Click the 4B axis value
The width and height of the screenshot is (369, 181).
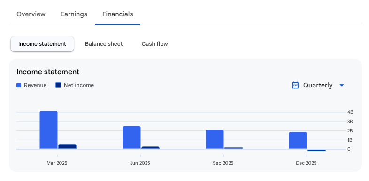[x=350, y=112]
